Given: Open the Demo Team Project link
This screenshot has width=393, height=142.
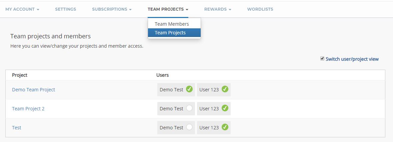Looking at the screenshot, I should pyautogui.click(x=33, y=90).
